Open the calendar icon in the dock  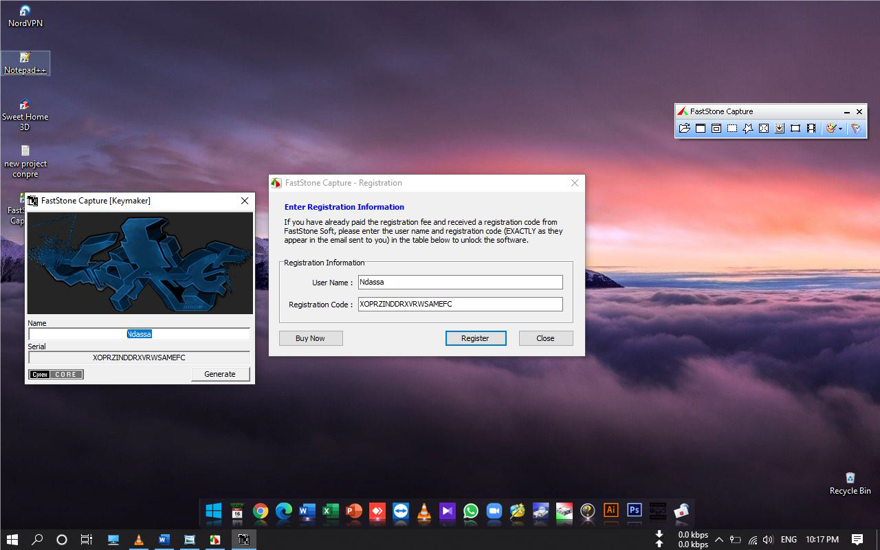click(237, 511)
